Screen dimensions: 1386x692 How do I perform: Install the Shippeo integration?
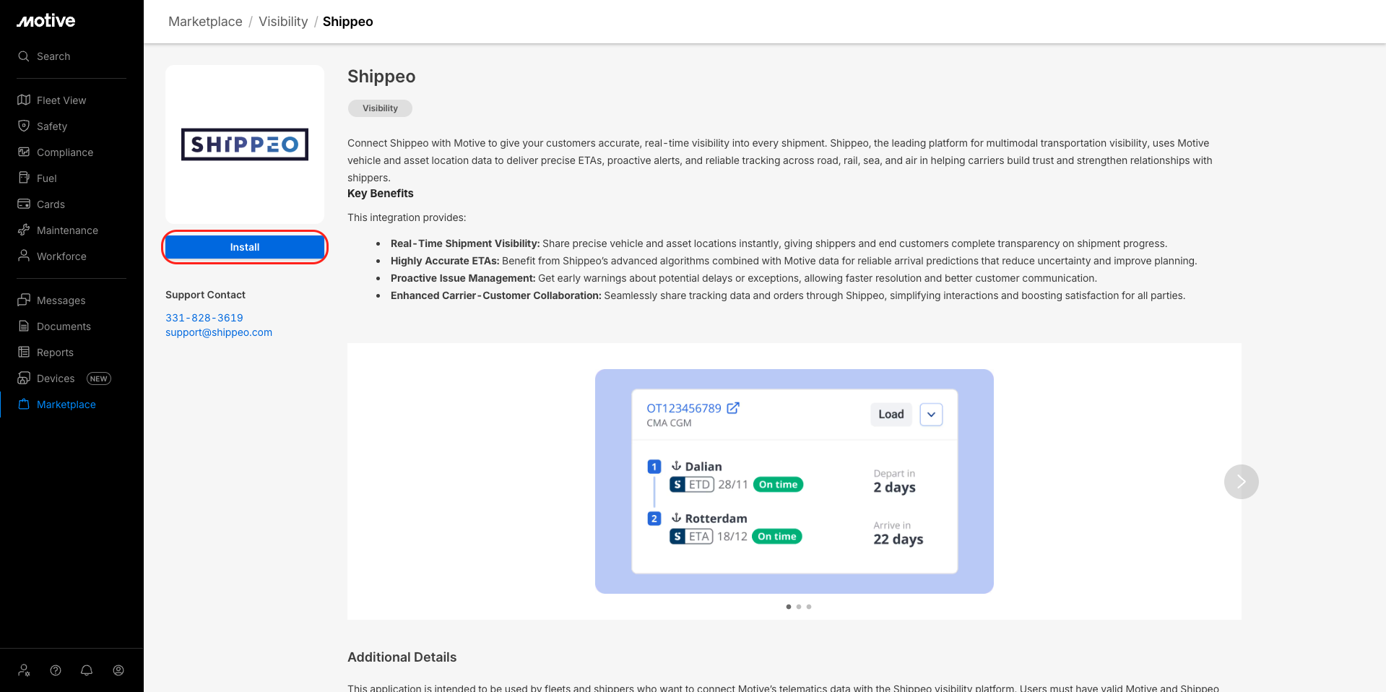[245, 247]
